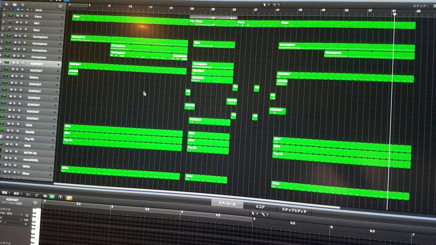Open the 1/16 note time quantize dropdown
This screenshot has width=436, height=245.
click(11, 214)
